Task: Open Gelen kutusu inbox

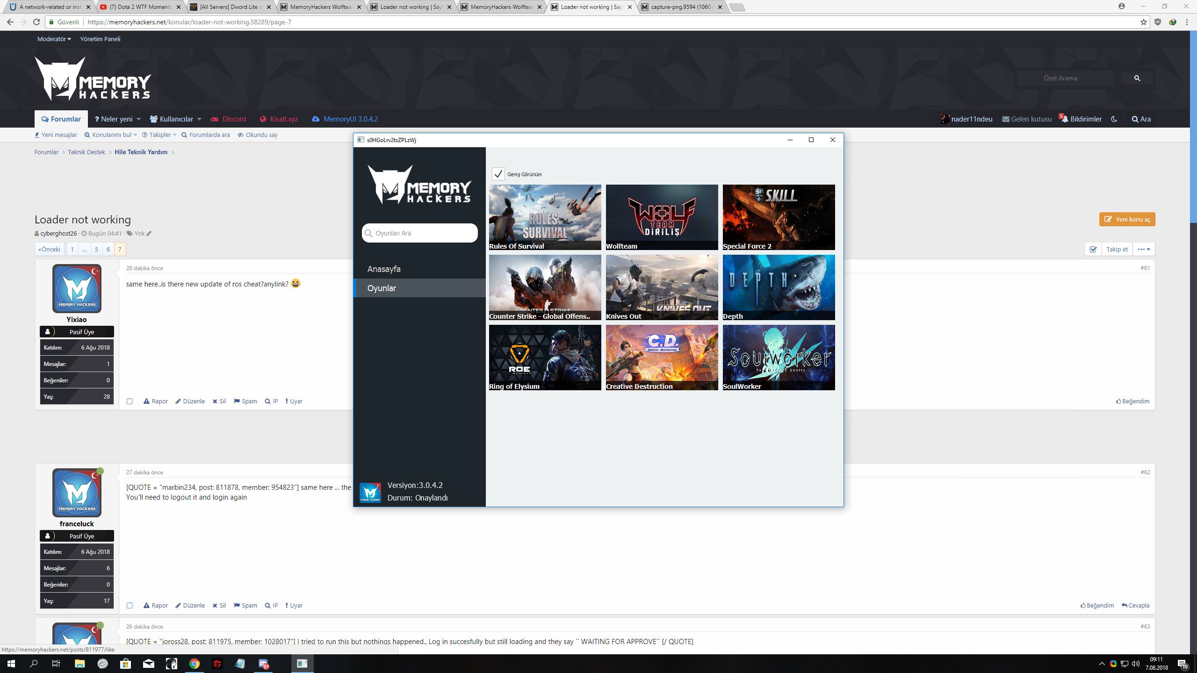Action: click(1027, 119)
